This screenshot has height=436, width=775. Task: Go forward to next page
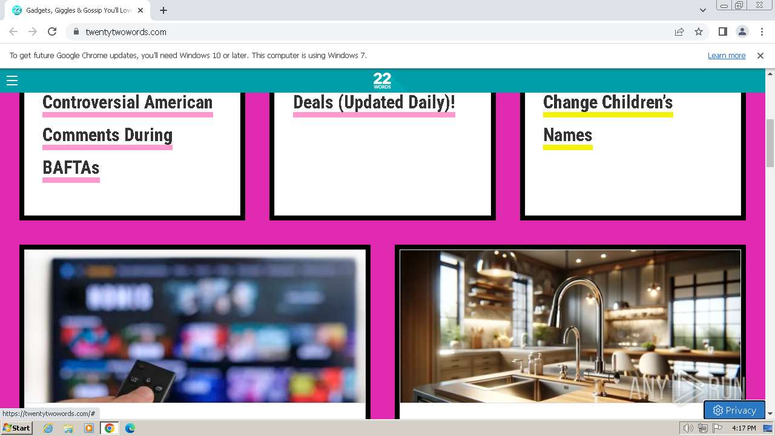pyautogui.click(x=33, y=31)
